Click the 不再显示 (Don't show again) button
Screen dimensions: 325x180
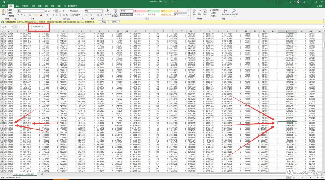pos(104,22)
